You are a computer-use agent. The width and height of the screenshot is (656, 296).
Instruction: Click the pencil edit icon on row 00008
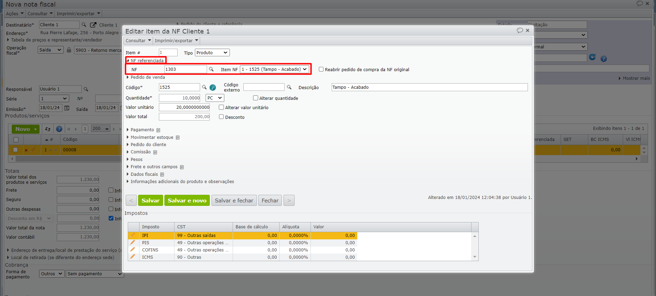[33, 150]
